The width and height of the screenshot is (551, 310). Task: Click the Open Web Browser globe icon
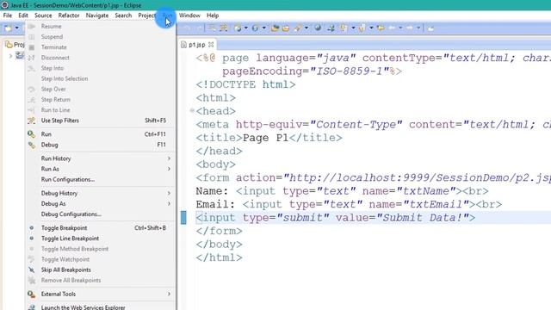[x=318, y=28]
